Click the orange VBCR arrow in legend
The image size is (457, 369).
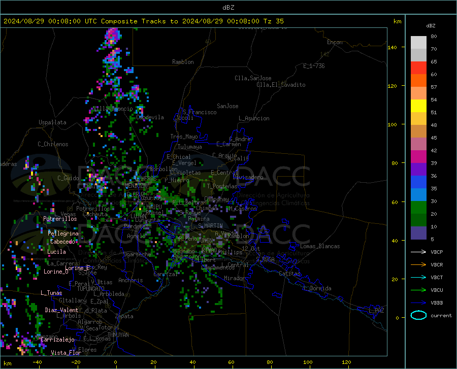coord(418,265)
